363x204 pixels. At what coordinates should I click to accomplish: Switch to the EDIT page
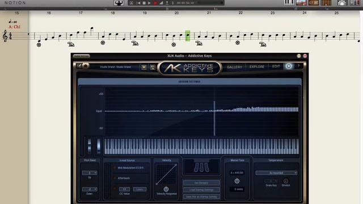click(276, 66)
